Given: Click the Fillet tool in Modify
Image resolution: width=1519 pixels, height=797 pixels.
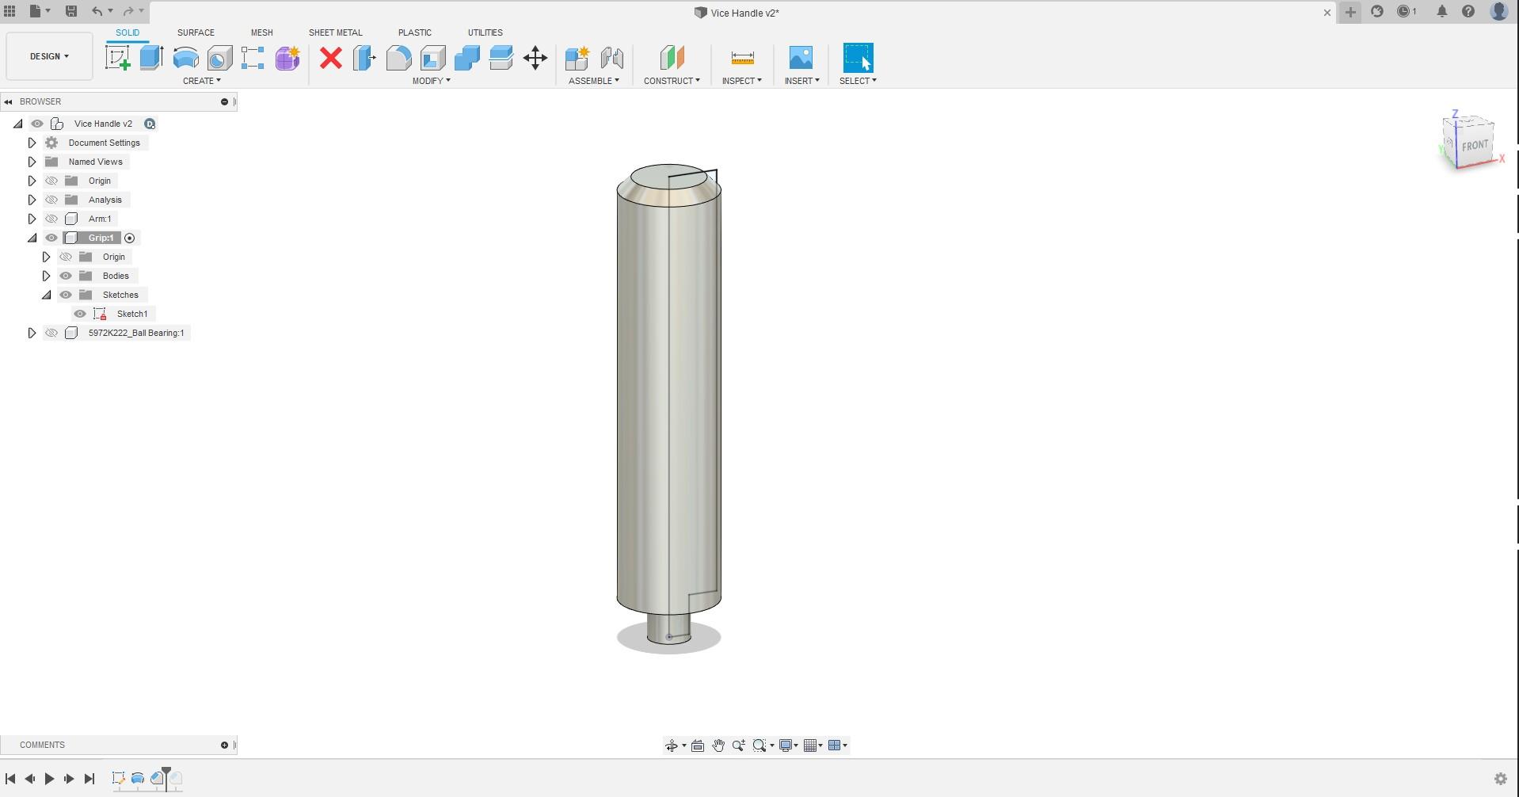Looking at the screenshot, I should click(x=398, y=58).
